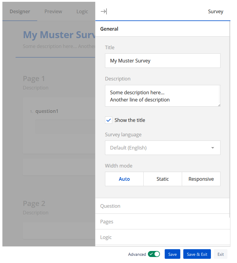Click the Save & Exit button
Viewport: 237px width, 263px height.
(197, 254)
